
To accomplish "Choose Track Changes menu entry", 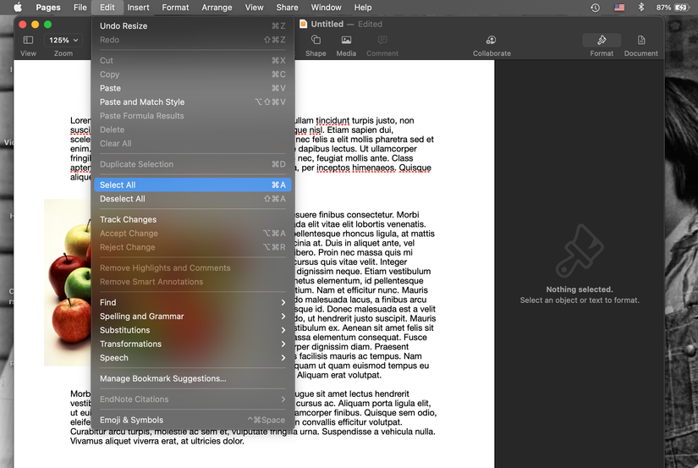I will pyautogui.click(x=193, y=219).
